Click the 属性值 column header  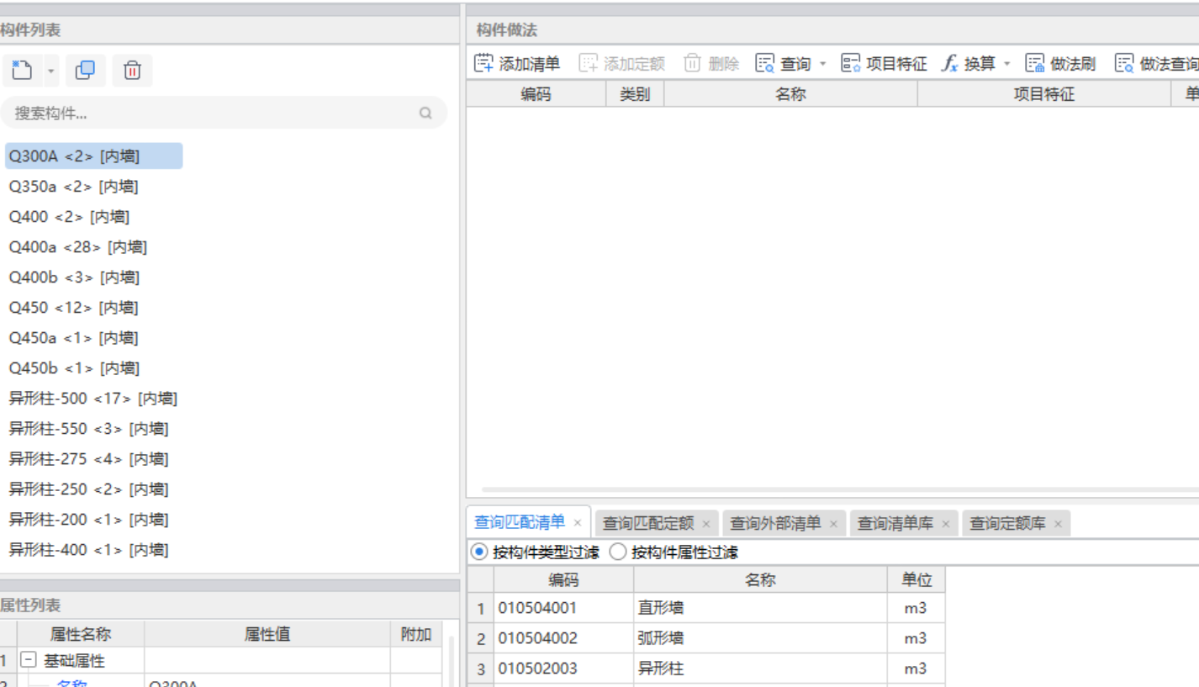pos(267,634)
